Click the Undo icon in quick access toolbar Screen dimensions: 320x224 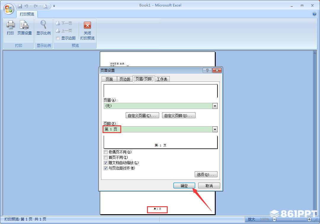pos(26,6)
